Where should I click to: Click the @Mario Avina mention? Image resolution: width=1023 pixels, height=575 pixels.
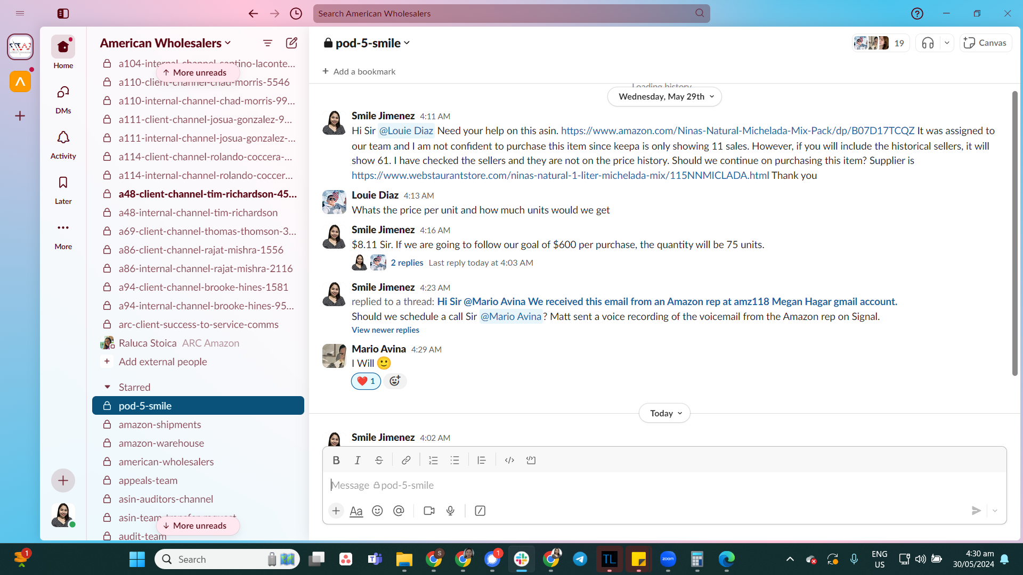[510, 317]
